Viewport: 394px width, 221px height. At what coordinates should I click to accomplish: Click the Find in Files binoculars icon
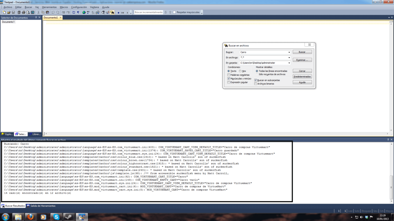tap(112, 12)
